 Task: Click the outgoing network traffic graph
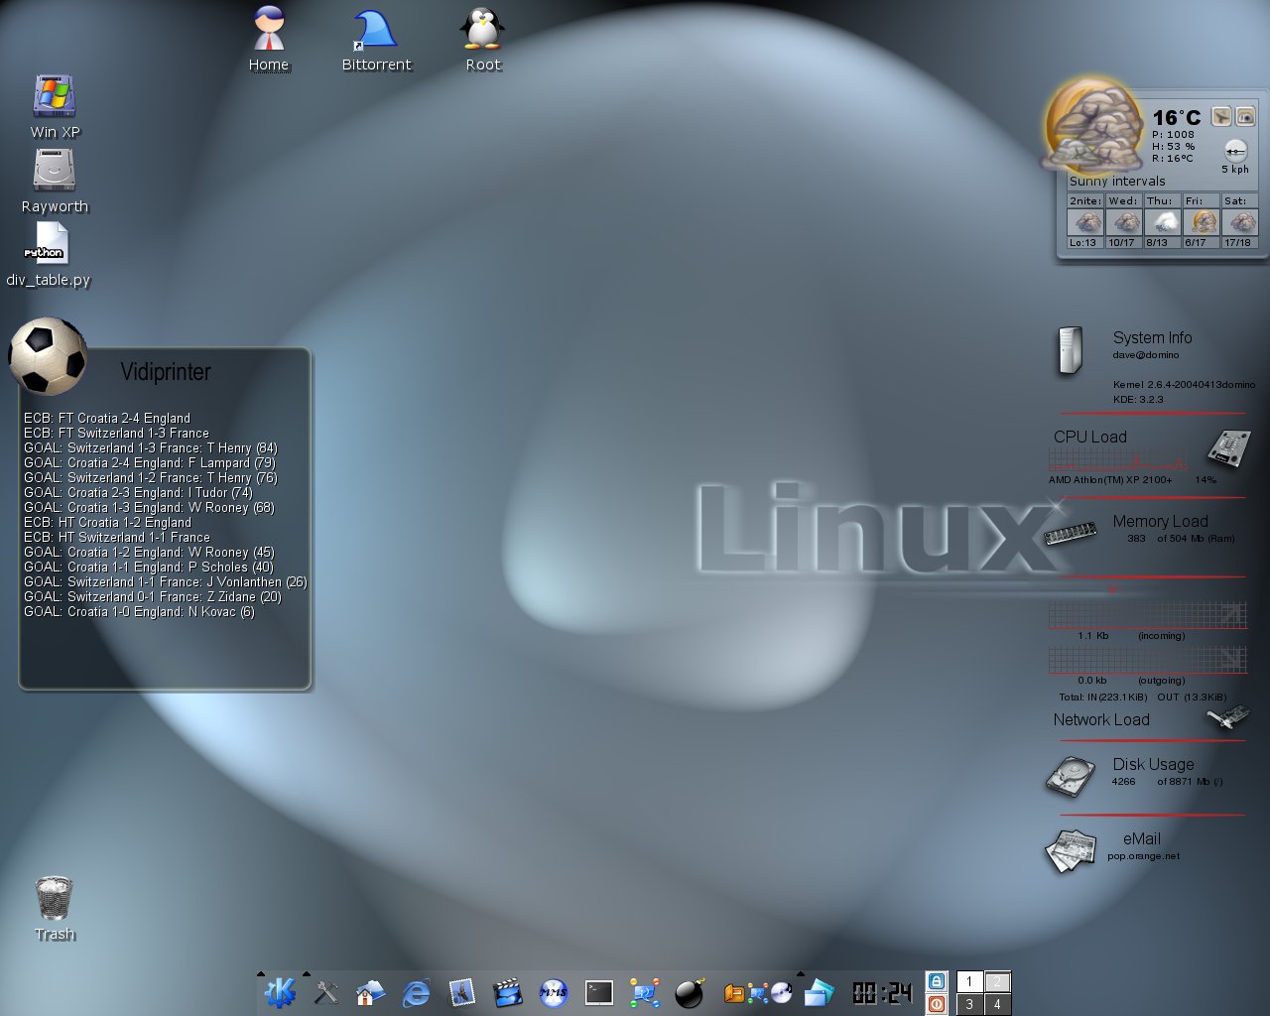pos(1148,660)
